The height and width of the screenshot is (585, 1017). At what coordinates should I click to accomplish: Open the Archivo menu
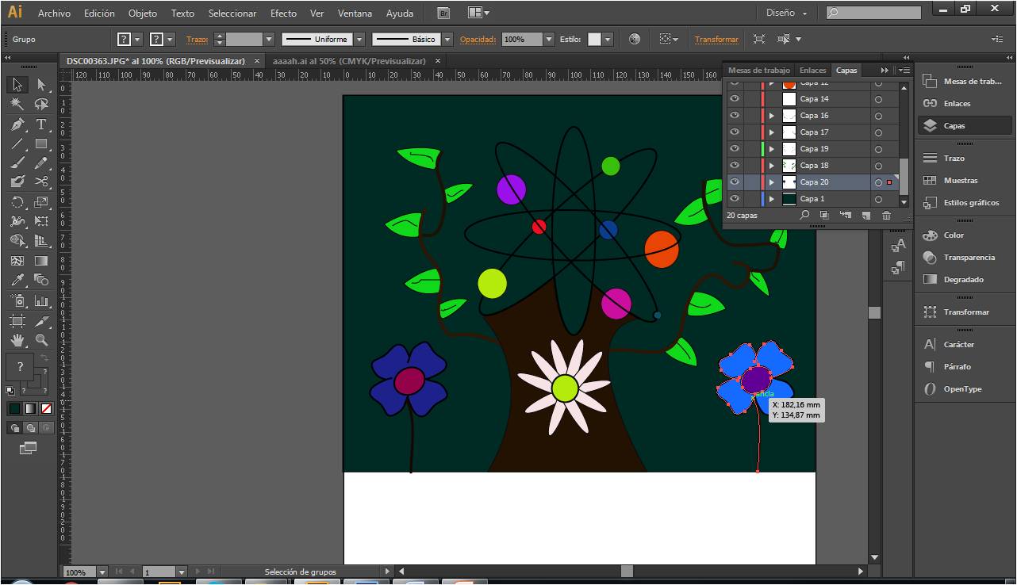tap(54, 13)
